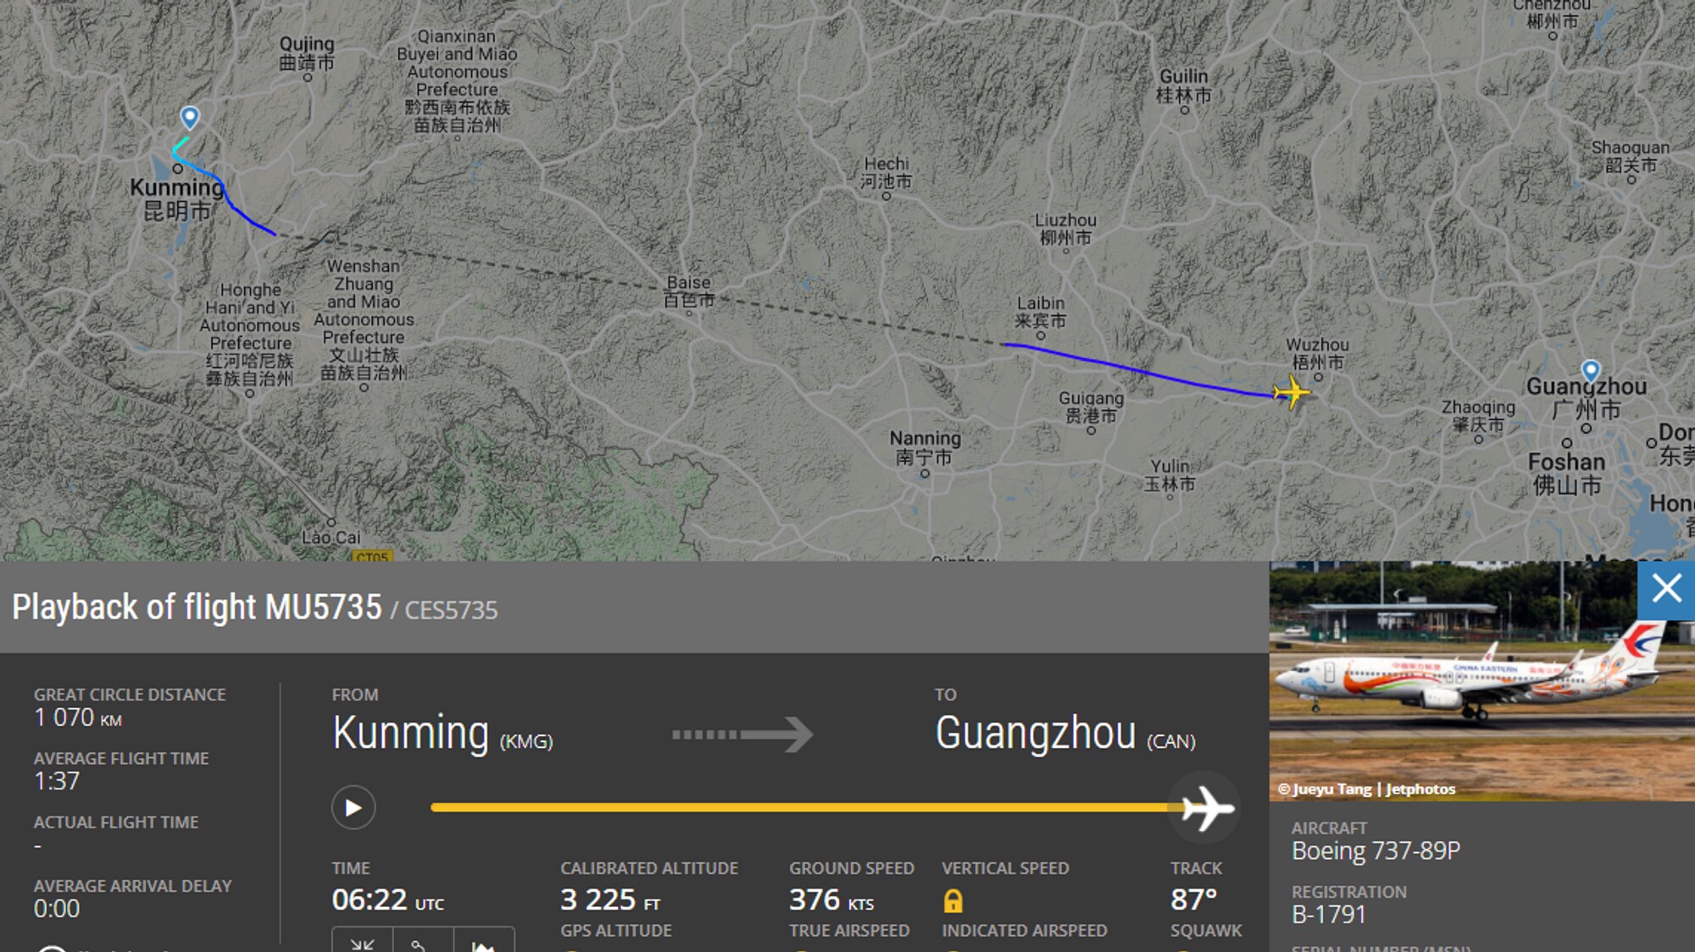Click the B-1791 registration link
This screenshot has height=952, width=1695.
(x=1328, y=914)
